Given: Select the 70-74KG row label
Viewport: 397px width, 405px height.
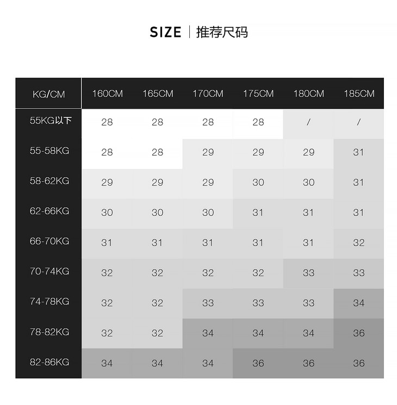Looking at the screenshot, I should (49, 271).
